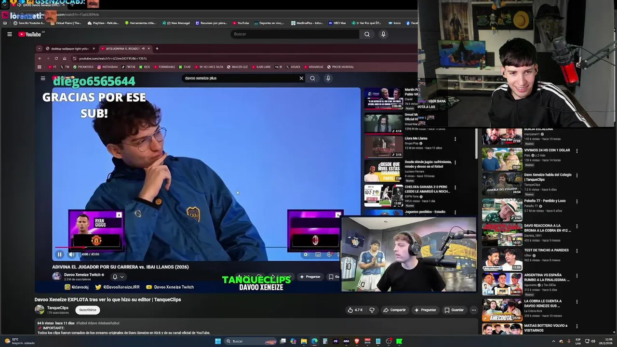617x347 pixels.
Task: Open the inner player settings gear
Action: 329,254
